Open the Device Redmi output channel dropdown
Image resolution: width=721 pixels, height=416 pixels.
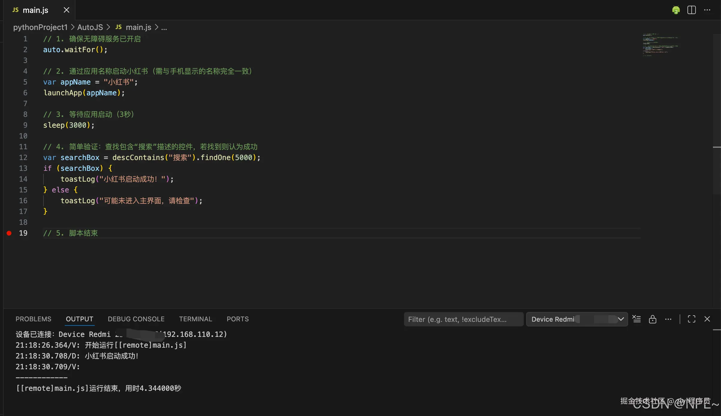pos(577,319)
